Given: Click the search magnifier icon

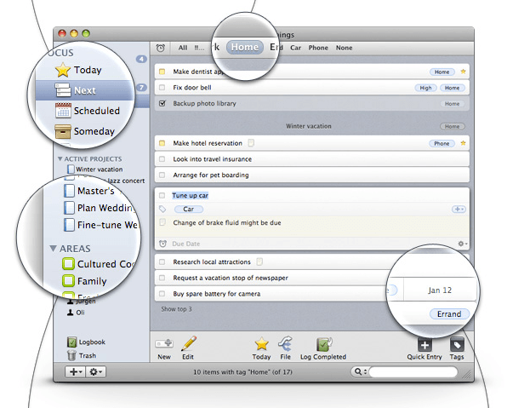Looking at the screenshot, I should coord(358,371).
